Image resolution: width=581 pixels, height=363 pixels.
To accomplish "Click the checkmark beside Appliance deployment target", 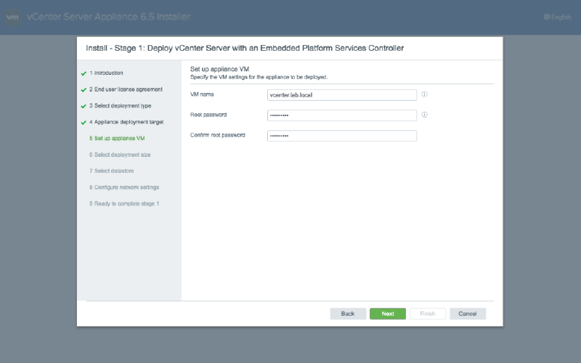I will [84, 123].
